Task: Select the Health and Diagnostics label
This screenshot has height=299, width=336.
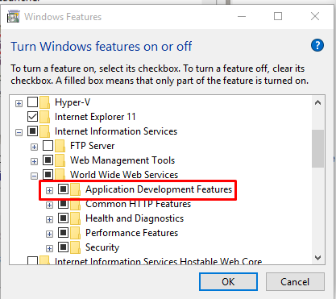Action: (135, 218)
